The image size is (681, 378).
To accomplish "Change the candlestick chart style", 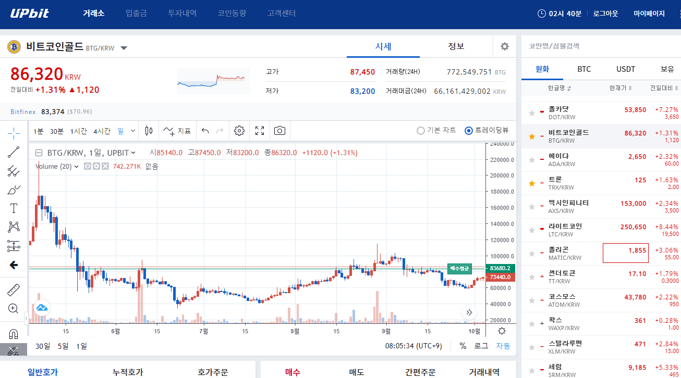I will 149,131.
